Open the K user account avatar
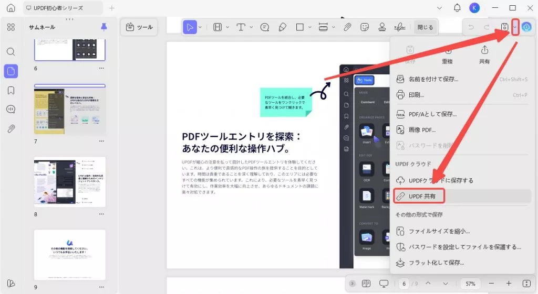Viewport: 538px width, 294px height. (474, 8)
